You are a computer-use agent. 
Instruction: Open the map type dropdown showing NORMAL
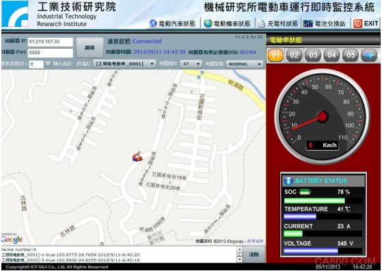point(245,64)
